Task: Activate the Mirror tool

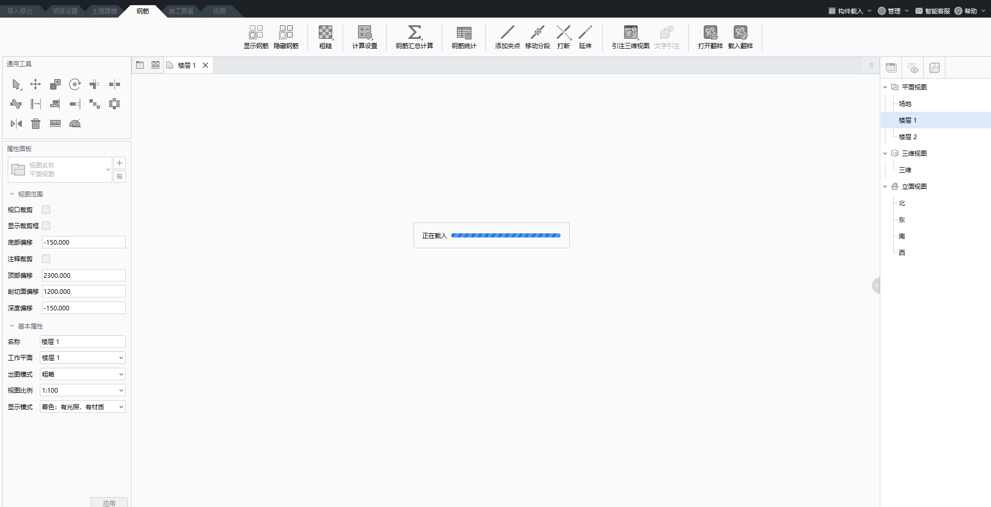Action: 16,124
